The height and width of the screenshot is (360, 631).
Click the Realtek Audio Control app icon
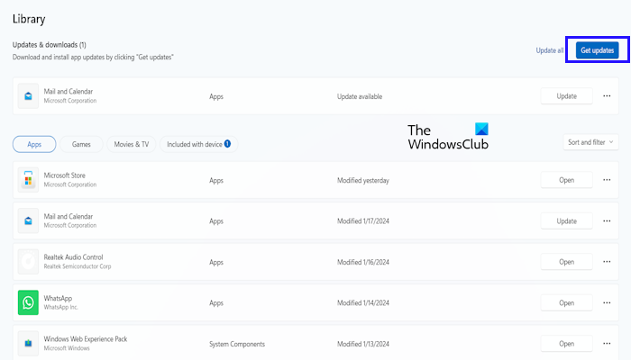click(28, 262)
